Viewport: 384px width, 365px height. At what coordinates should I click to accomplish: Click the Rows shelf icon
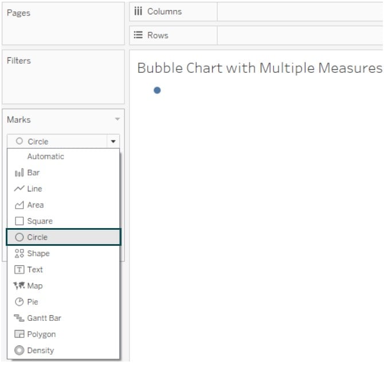[138, 35]
